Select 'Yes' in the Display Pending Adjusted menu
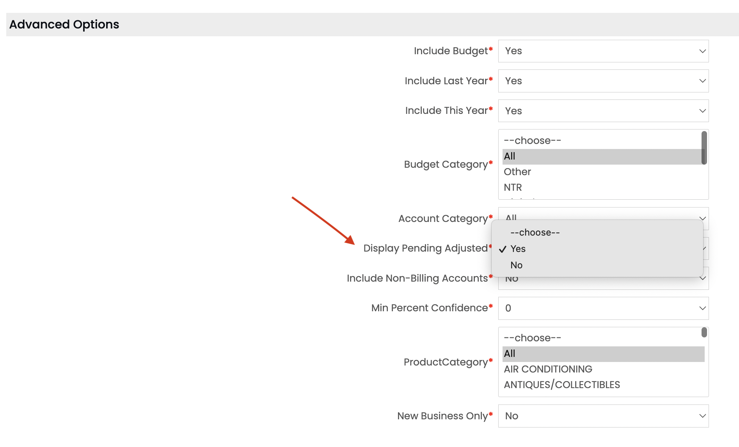 coord(597,249)
